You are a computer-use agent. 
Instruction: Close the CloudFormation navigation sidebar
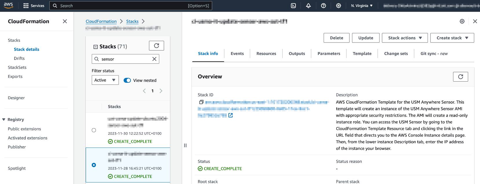[65, 21]
